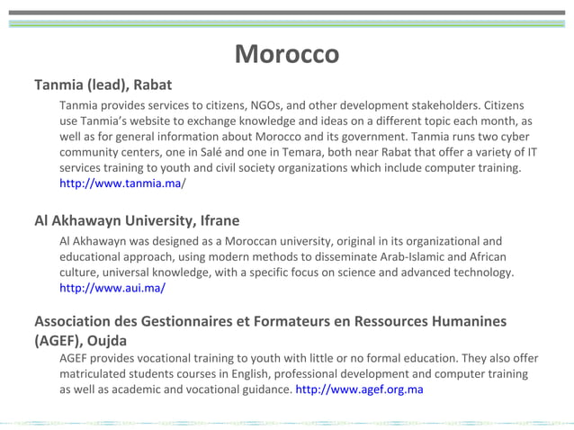Click the Tanmia provides services paragraph start
Image resolution: width=574 pixels, height=430 pixels.
pyautogui.click(x=291, y=105)
